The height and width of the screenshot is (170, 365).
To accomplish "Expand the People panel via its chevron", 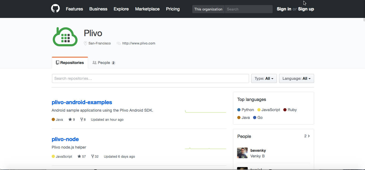I will click(x=308, y=136).
